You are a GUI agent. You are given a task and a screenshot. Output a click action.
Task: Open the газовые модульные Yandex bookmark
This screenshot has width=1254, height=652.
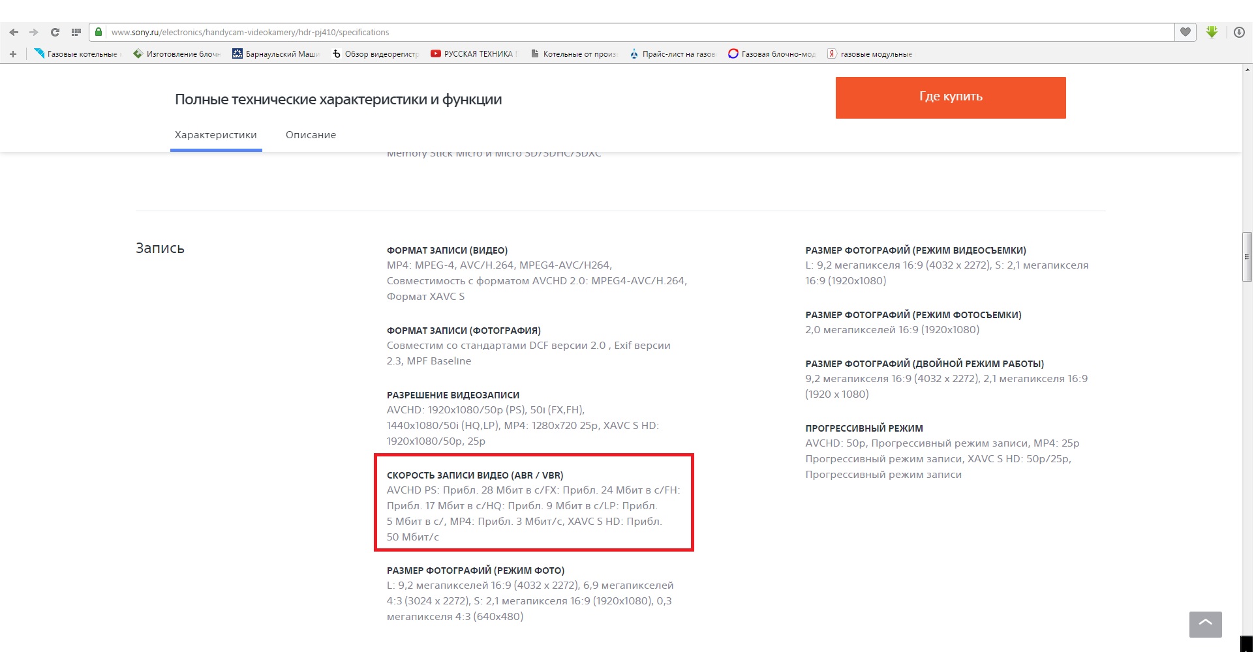tap(870, 54)
